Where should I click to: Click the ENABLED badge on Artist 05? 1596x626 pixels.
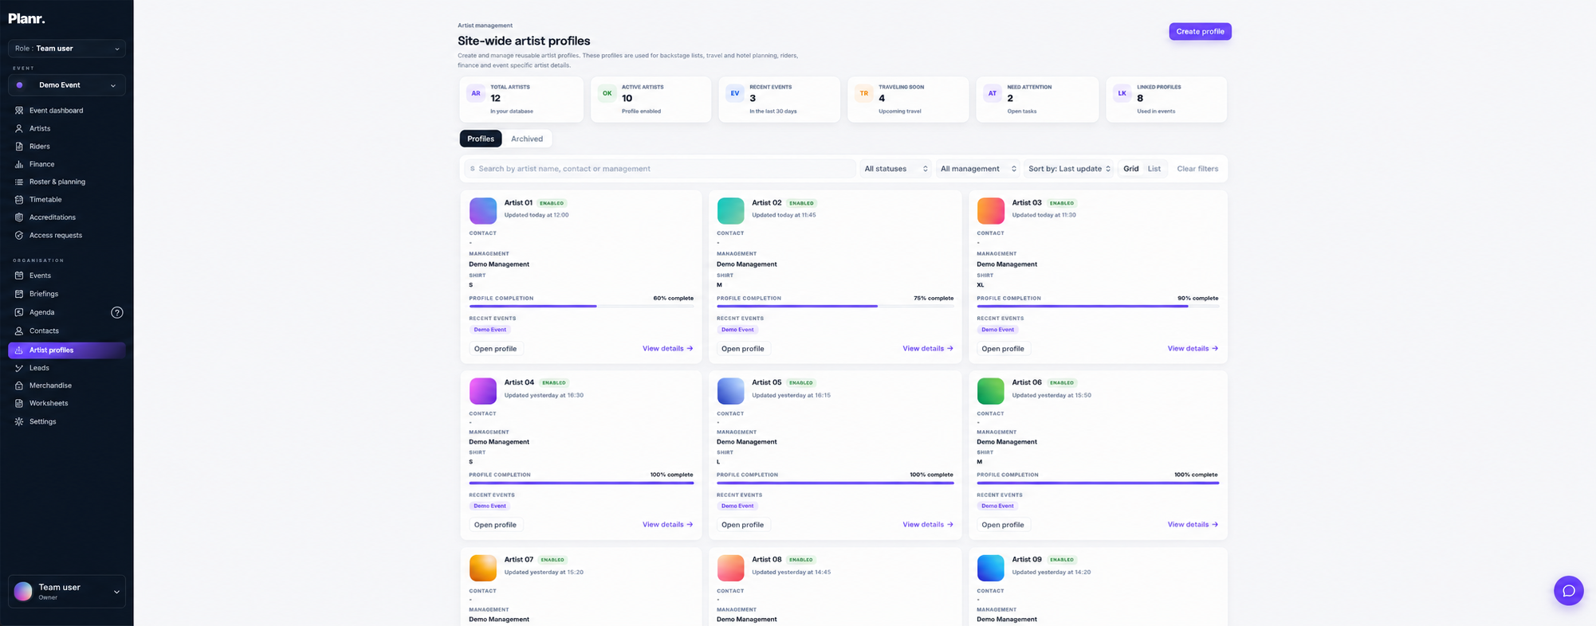(x=801, y=383)
